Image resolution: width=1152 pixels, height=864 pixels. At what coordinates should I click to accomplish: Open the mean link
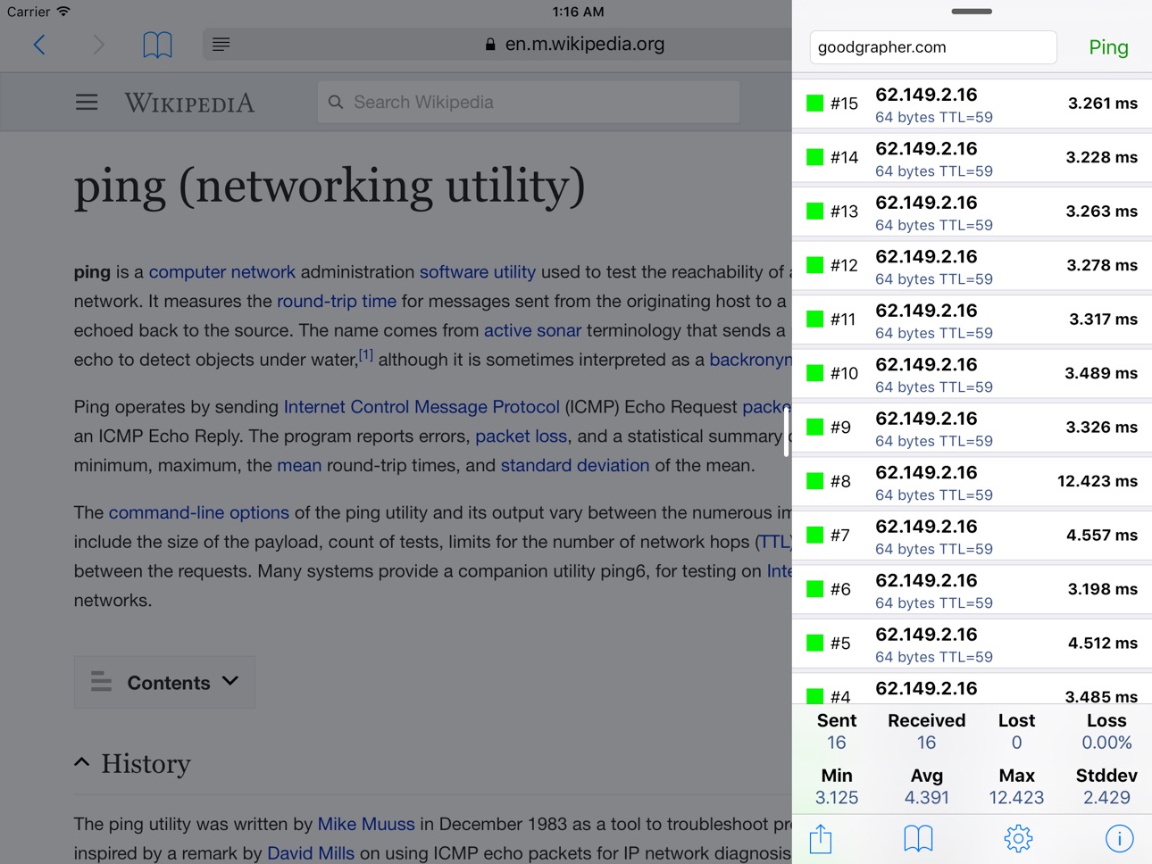[x=299, y=466]
